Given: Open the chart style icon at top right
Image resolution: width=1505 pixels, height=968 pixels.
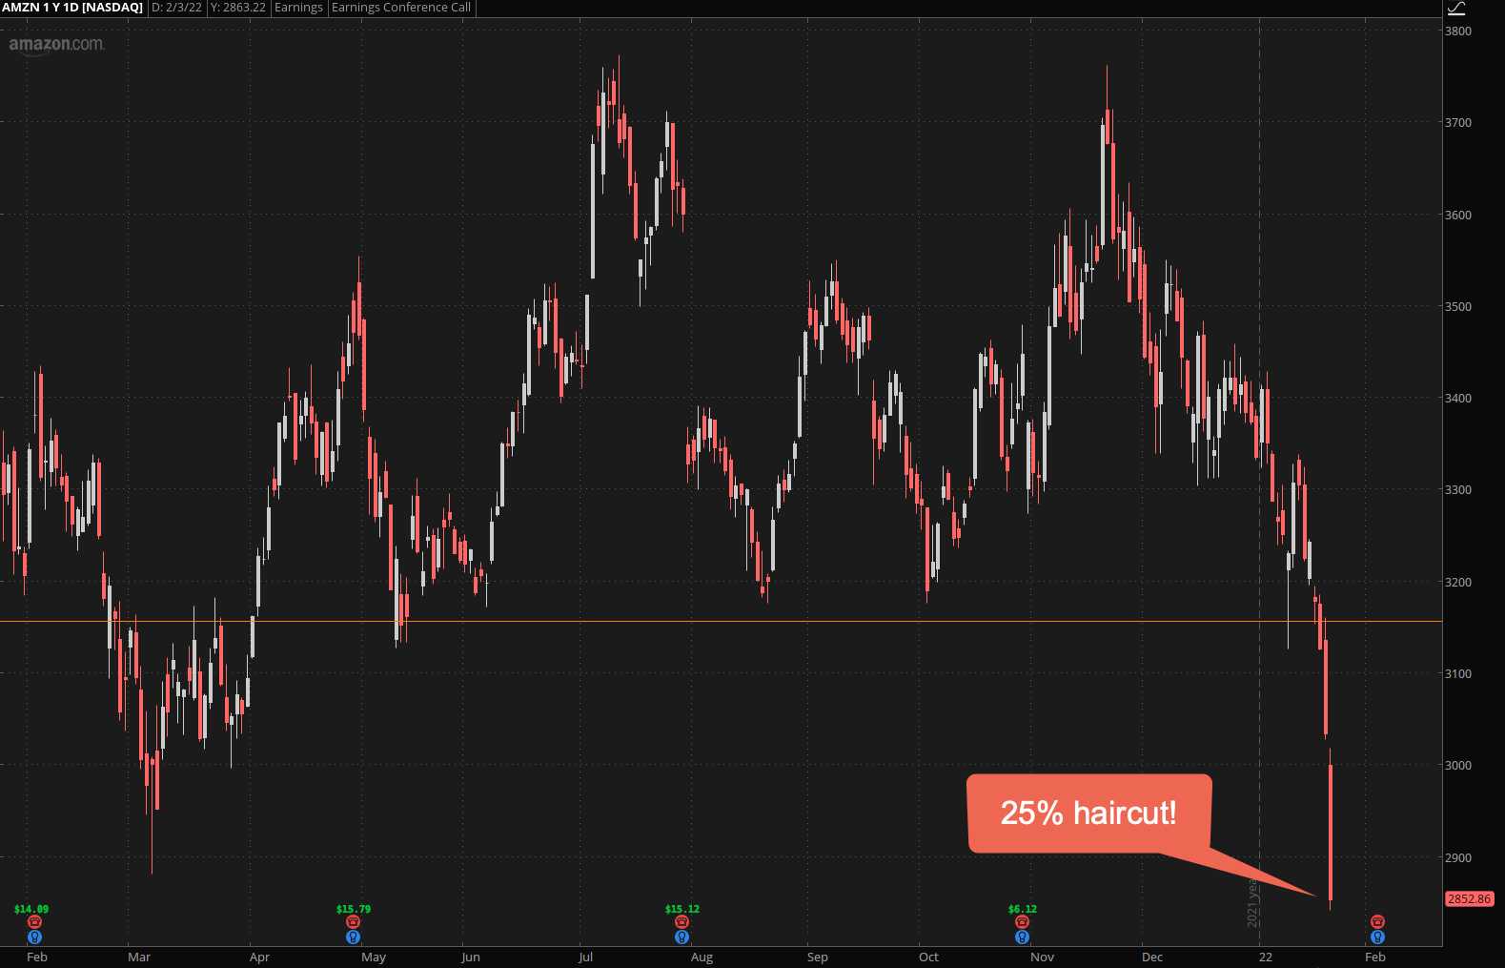Looking at the screenshot, I should pyautogui.click(x=1456, y=9).
